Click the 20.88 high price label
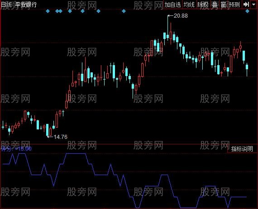258x209 pixels. click(181, 16)
